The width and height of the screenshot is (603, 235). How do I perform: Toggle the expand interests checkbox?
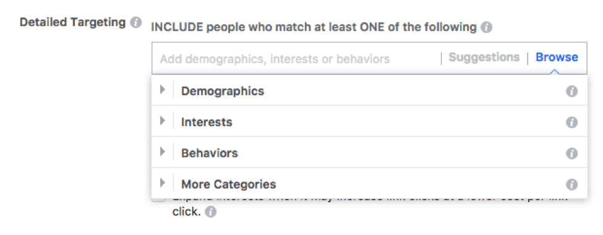[x=159, y=199]
